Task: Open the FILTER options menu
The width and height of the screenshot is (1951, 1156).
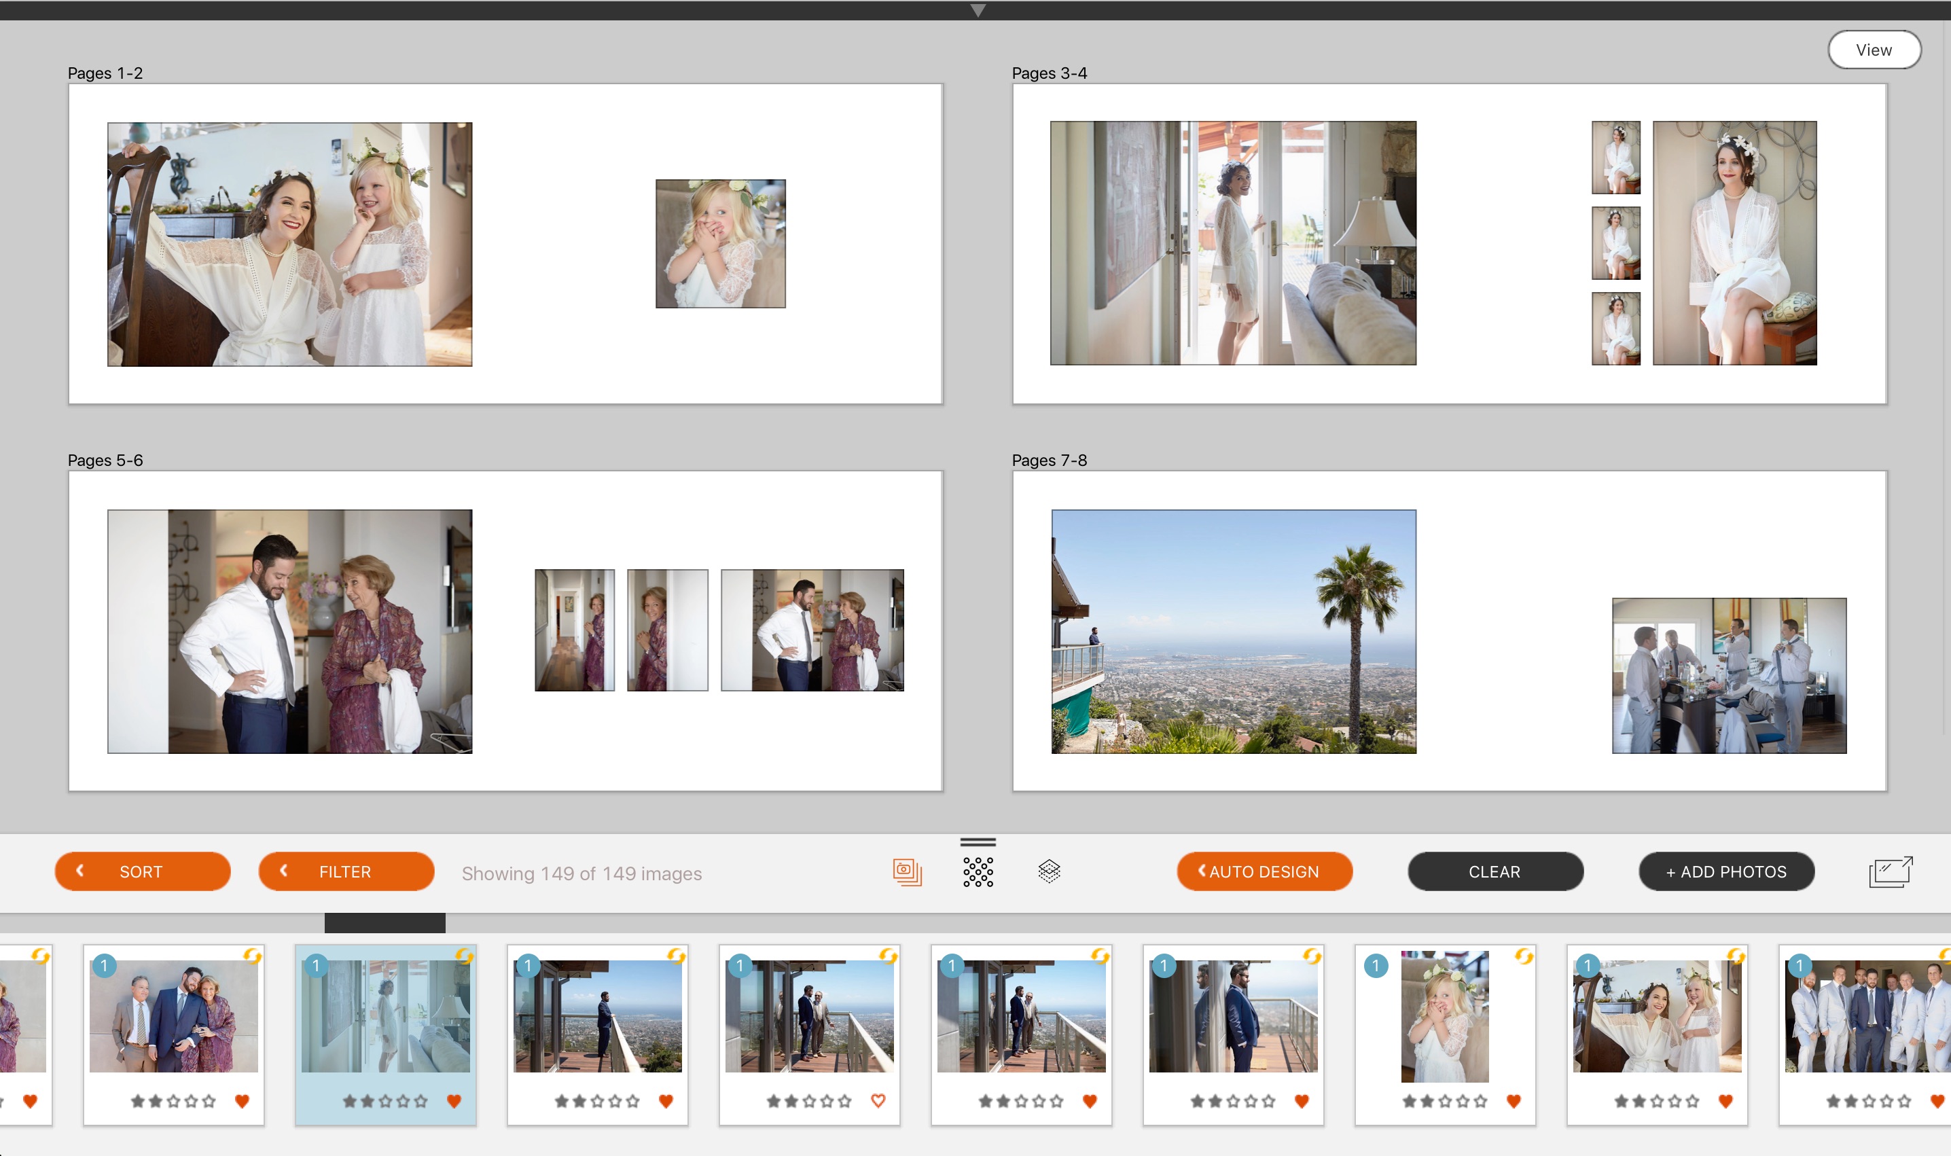Action: pyautogui.click(x=346, y=871)
